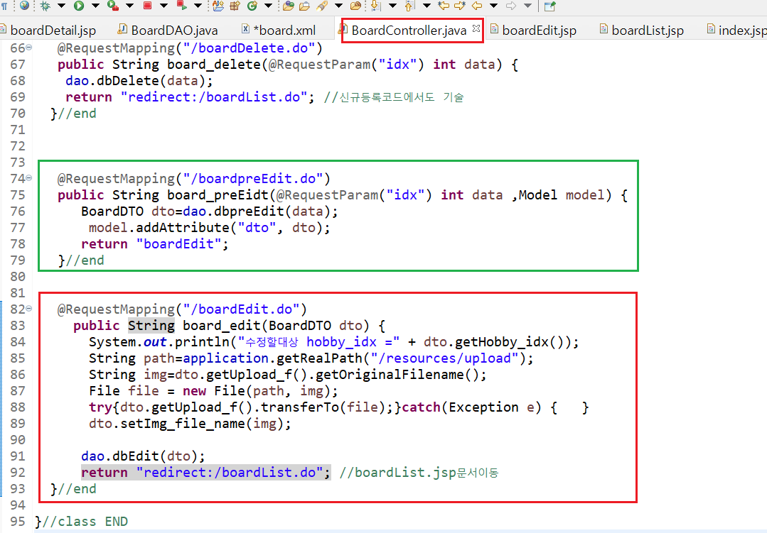Click line number 69 in the gutter

[x=18, y=97]
